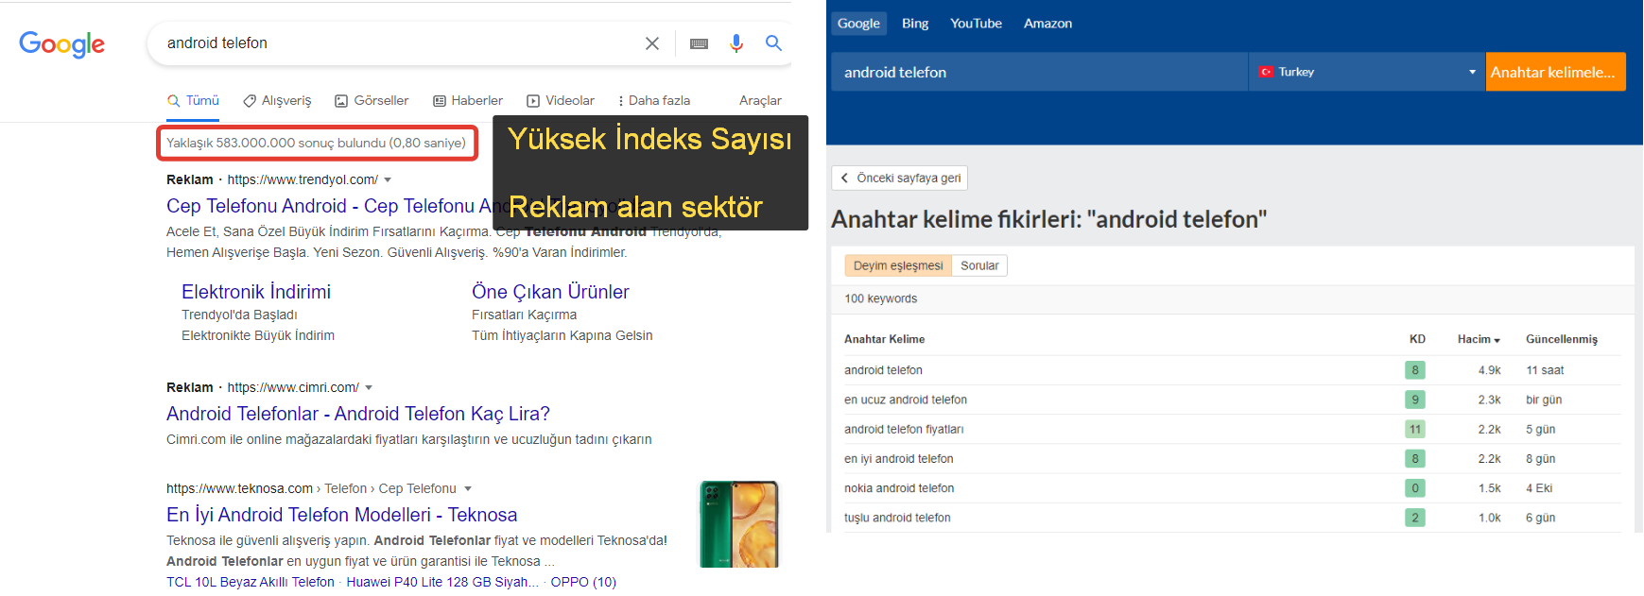This screenshot has height=596, width=1644.
Task: Click the KD badge 0 for nokia row
Action: click(1415, 488)
